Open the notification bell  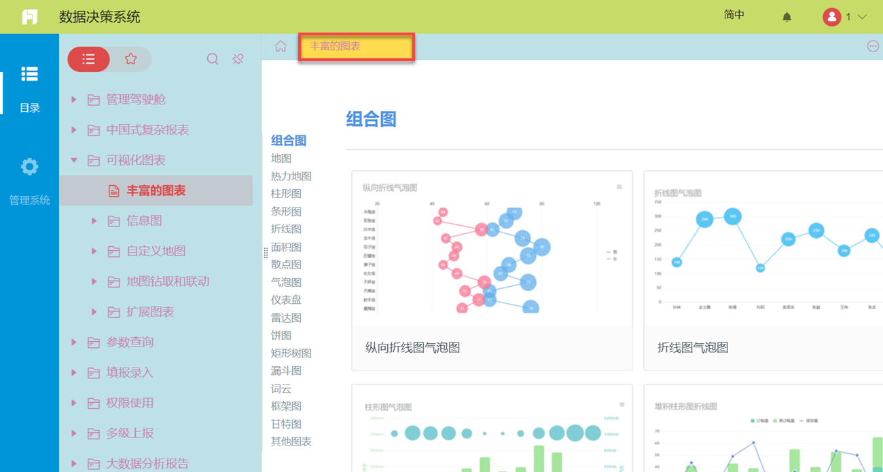[787, 17]
